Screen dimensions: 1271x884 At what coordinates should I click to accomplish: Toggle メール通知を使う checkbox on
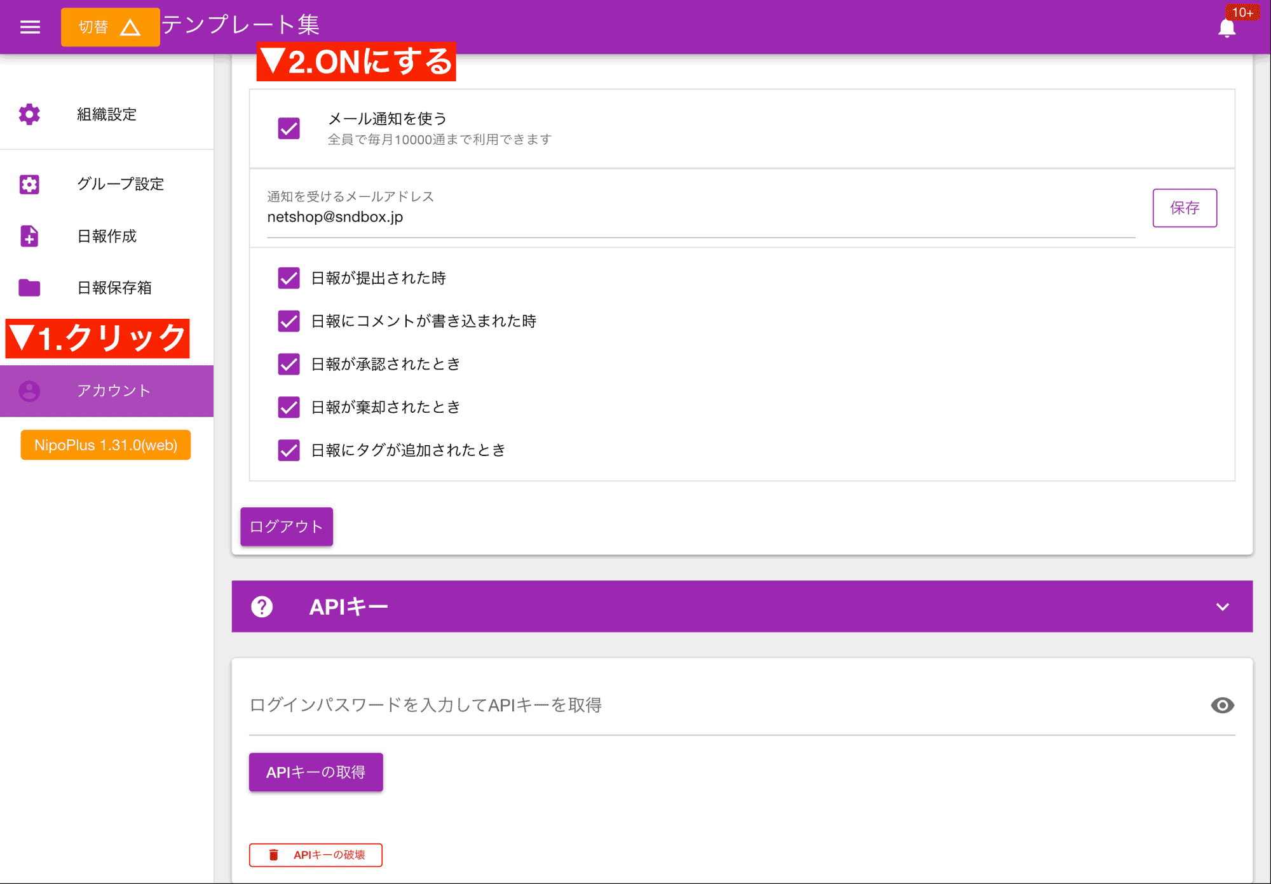pos(289,126)
